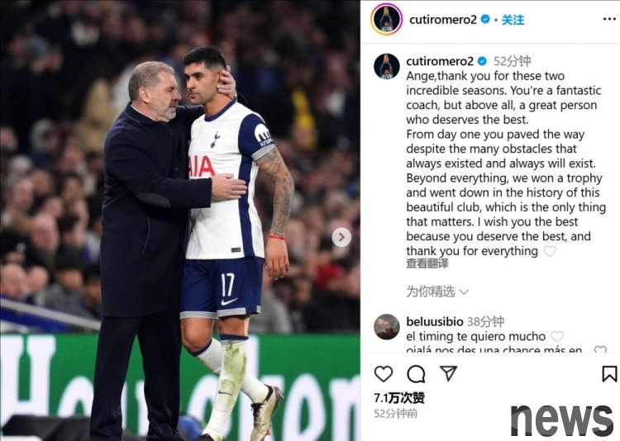Click the 52分钟前 post timestamp
Viewport: 620px width, 441px height.
point(395,414)
